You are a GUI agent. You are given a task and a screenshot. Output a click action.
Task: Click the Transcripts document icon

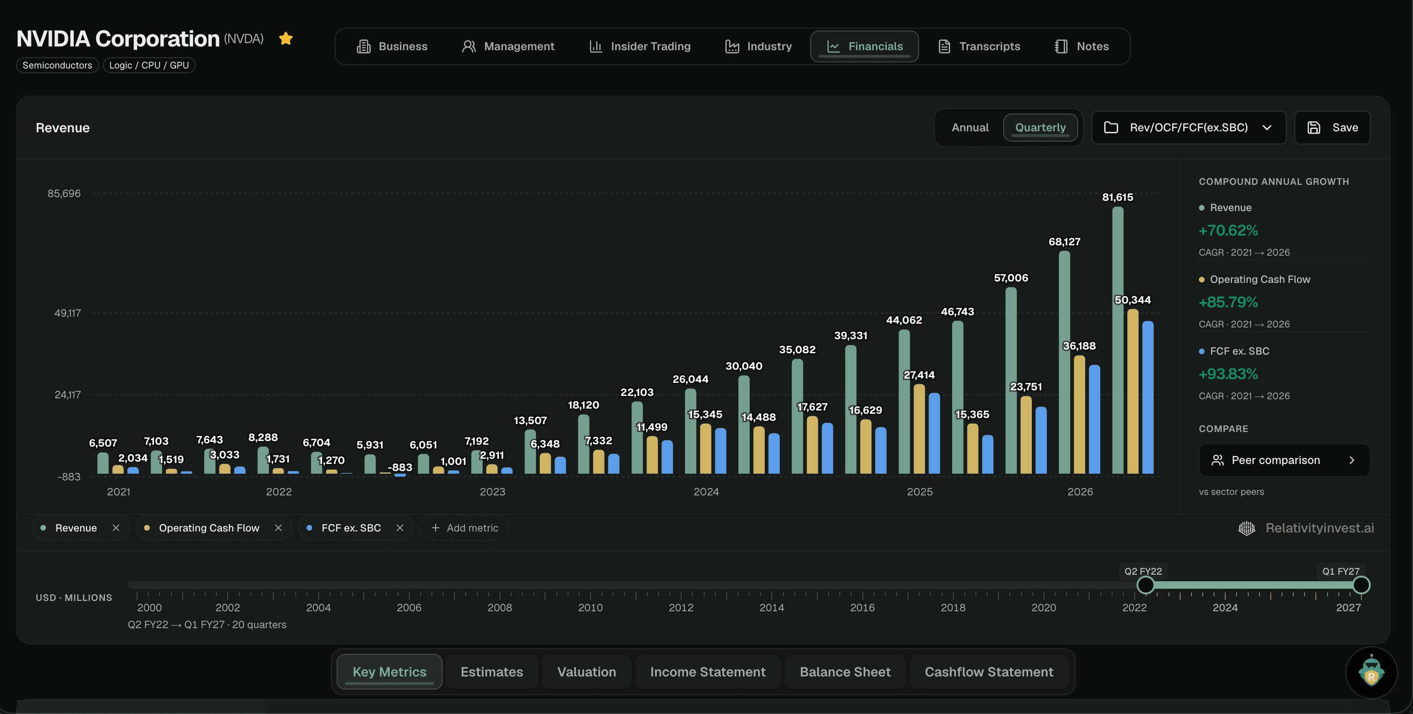(944, 46)
